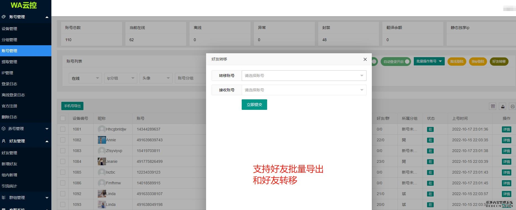This screenshot has width=516, height=210.
Task: Open the 转移账号 account dropdown
Action: (x=304, y=76)
